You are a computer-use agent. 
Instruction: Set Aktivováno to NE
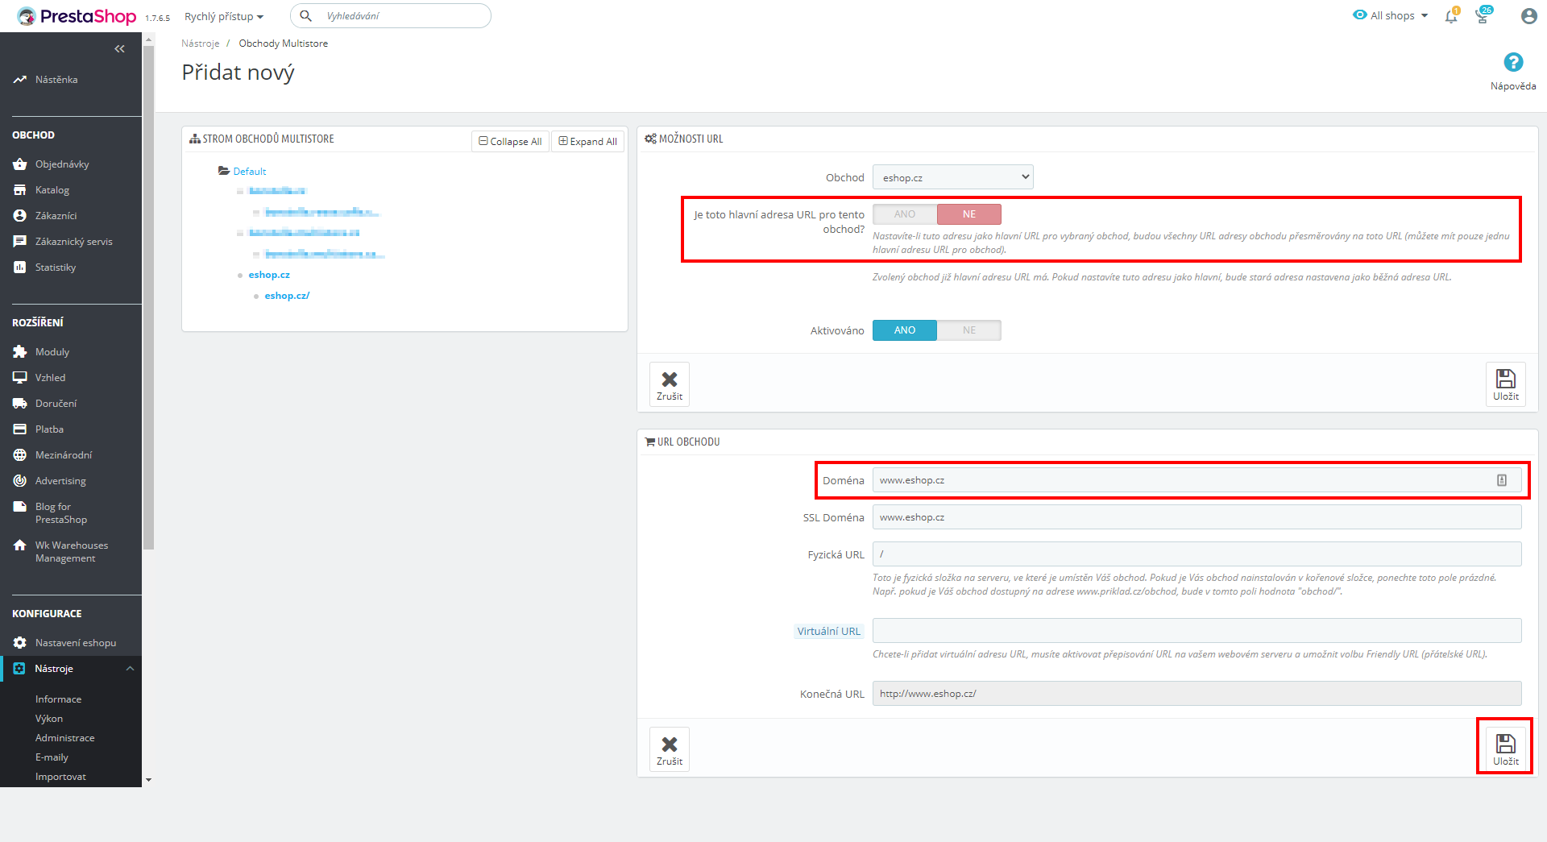point(969,330)
